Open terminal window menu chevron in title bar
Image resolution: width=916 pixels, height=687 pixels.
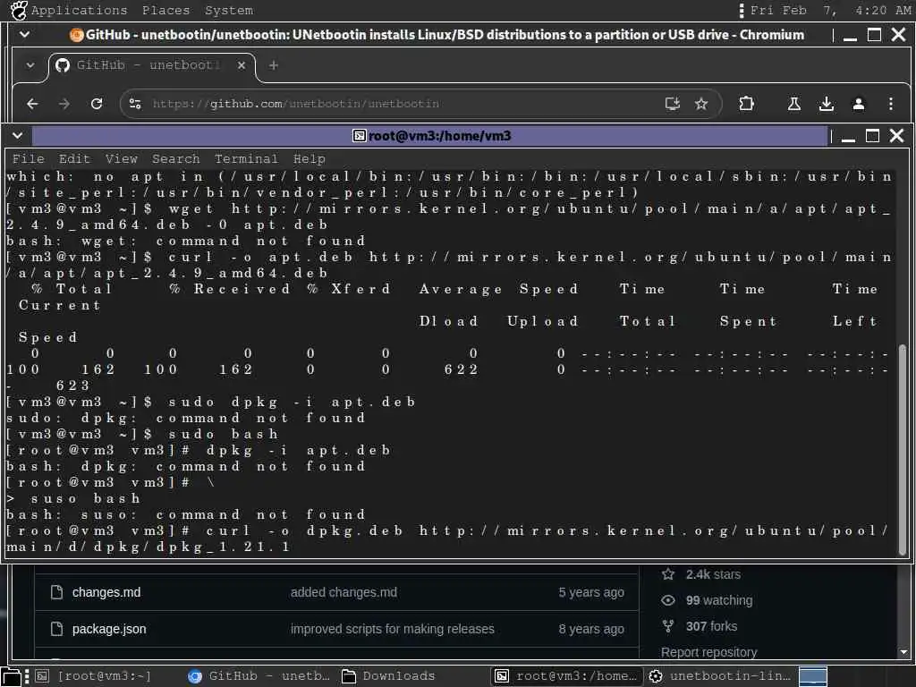pos(18,136)
